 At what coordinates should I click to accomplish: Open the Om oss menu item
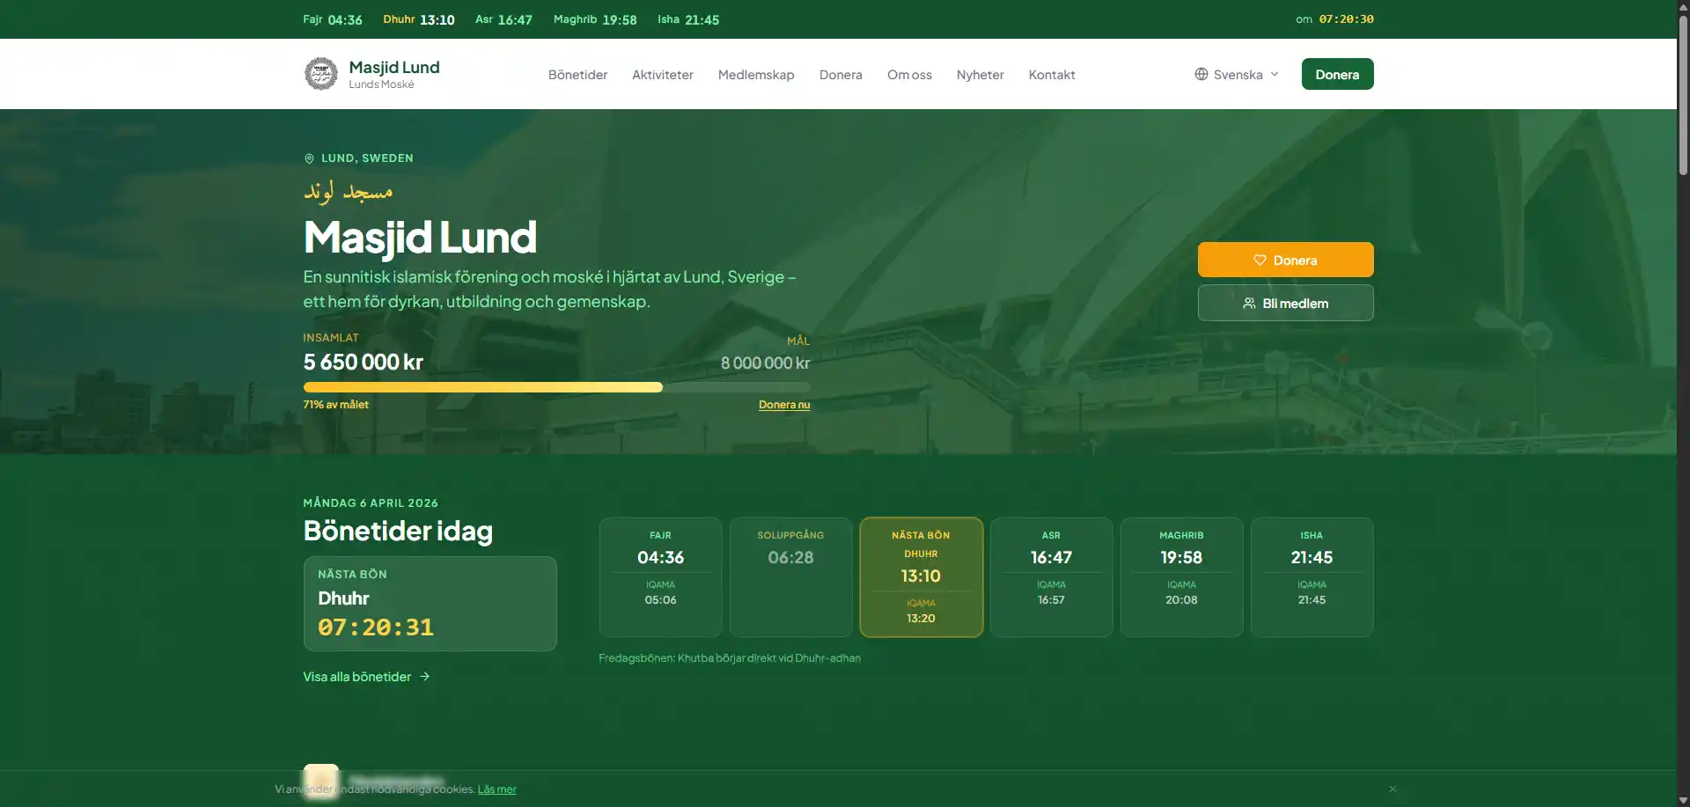909,75
